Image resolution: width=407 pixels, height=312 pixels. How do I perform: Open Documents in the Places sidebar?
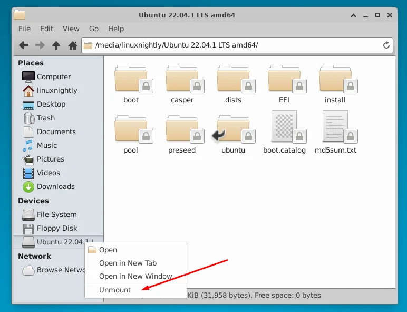59,132
